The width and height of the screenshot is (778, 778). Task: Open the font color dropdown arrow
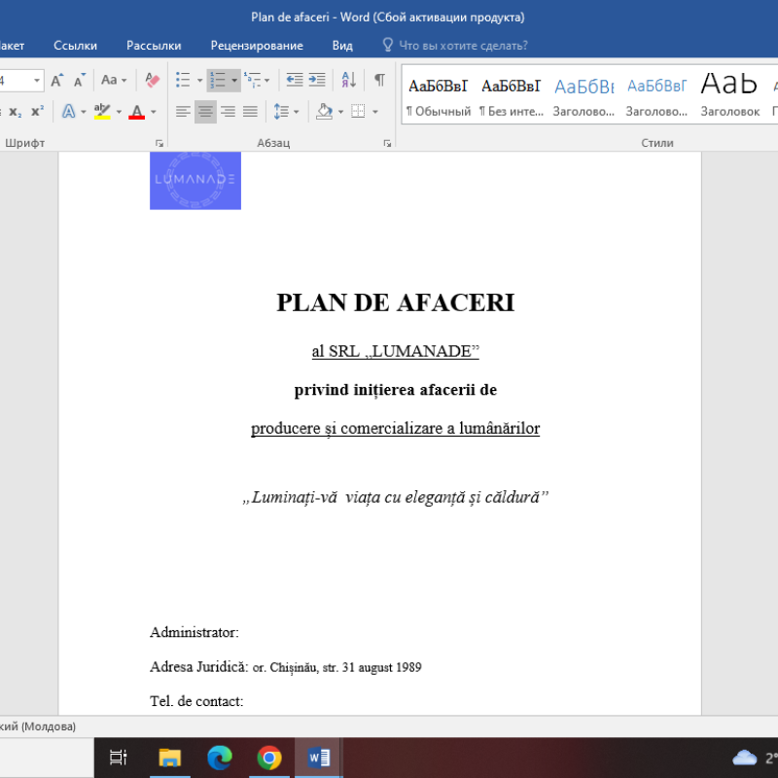pos(152,111)
